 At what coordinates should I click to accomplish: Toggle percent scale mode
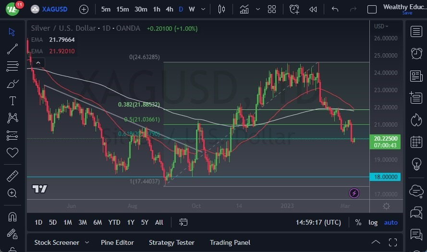tap(358, 222)
